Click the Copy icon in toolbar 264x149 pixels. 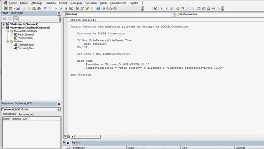[x=29, y=8]
